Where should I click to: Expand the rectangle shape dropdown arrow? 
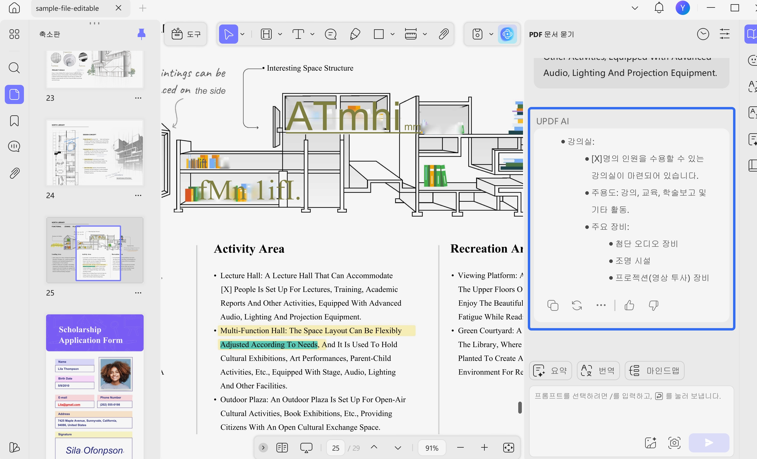pos(392,34)
